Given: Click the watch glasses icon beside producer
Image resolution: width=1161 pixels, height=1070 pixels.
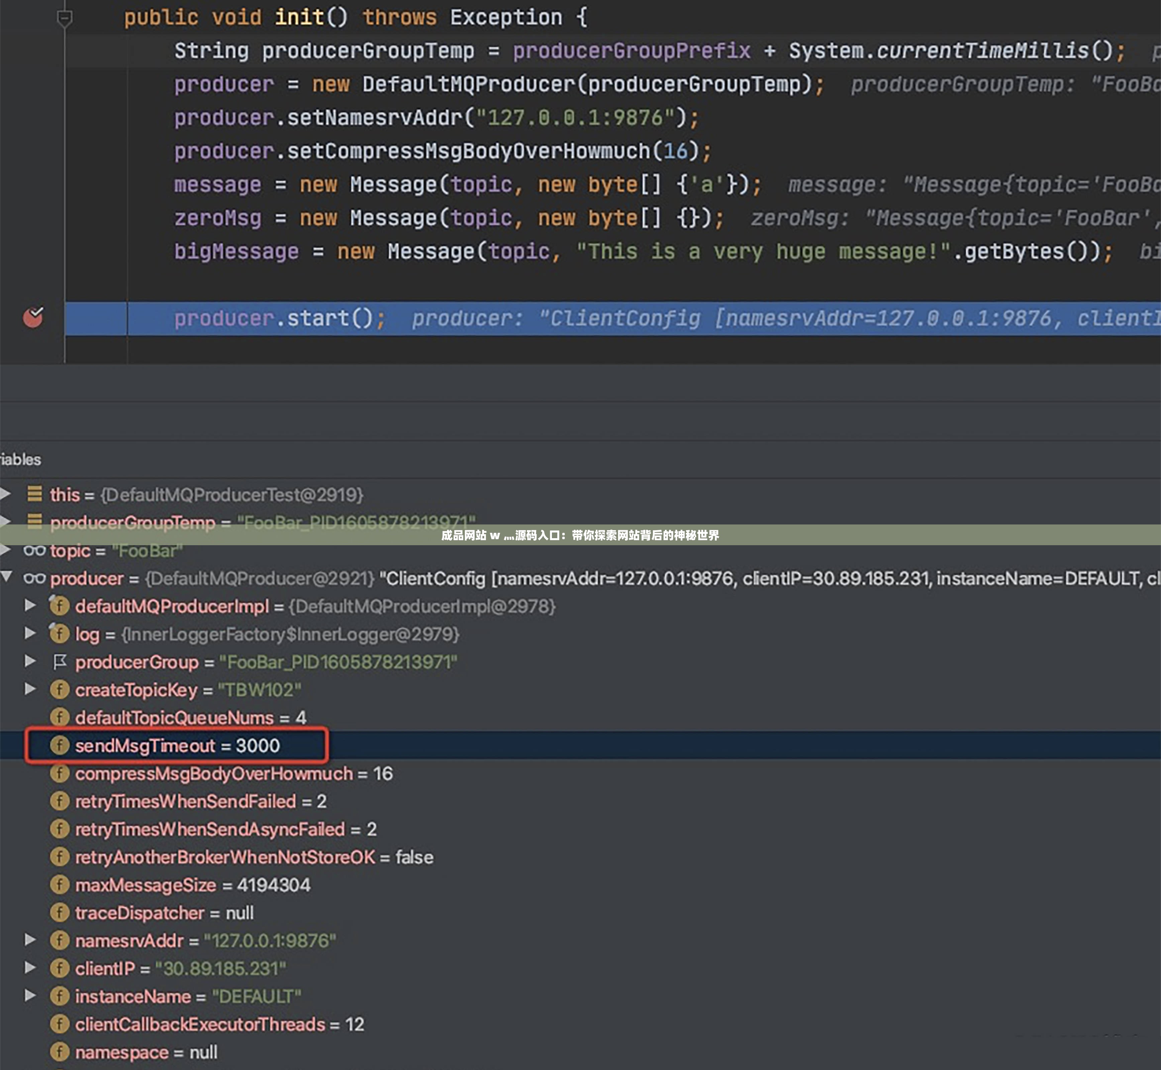Looking at the screenshot, I should (34, 578).
